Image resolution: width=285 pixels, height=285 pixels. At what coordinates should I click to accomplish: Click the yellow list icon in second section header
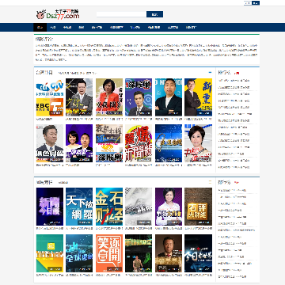pos(210,182)
